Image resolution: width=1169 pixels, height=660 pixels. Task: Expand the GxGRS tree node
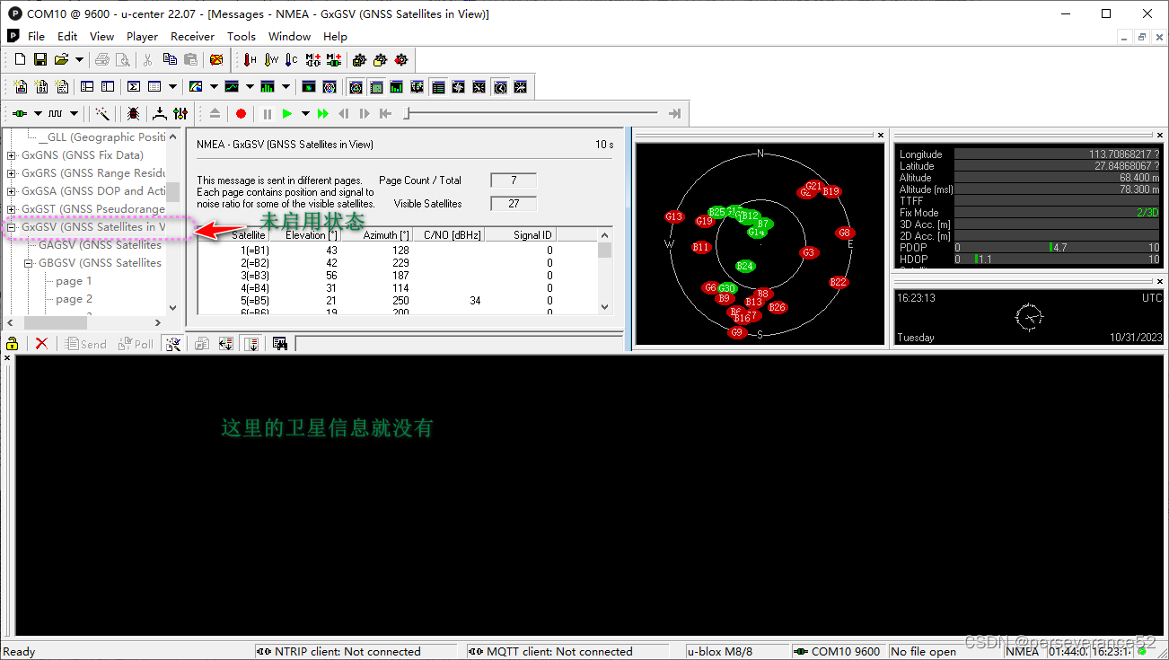tap(12, 173)
